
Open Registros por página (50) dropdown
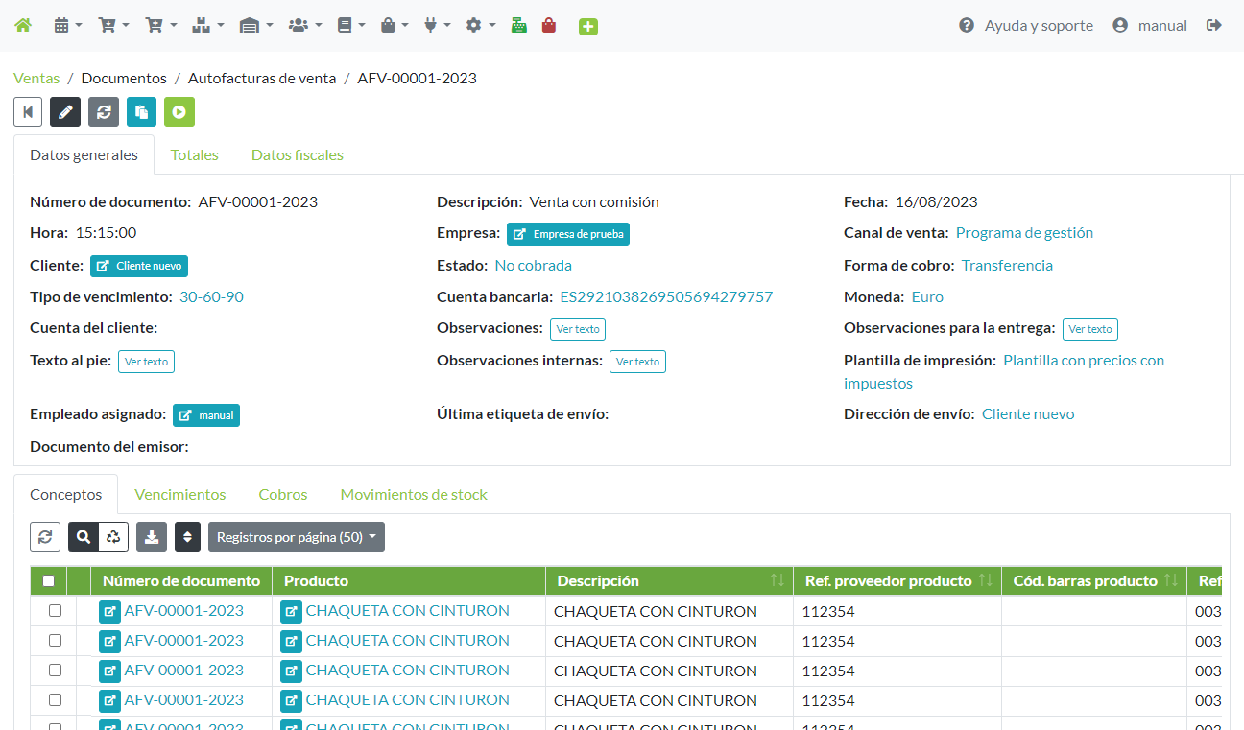tap(297, 537)
